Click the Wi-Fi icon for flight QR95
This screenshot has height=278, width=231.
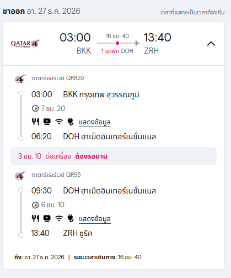click(59, 218)
